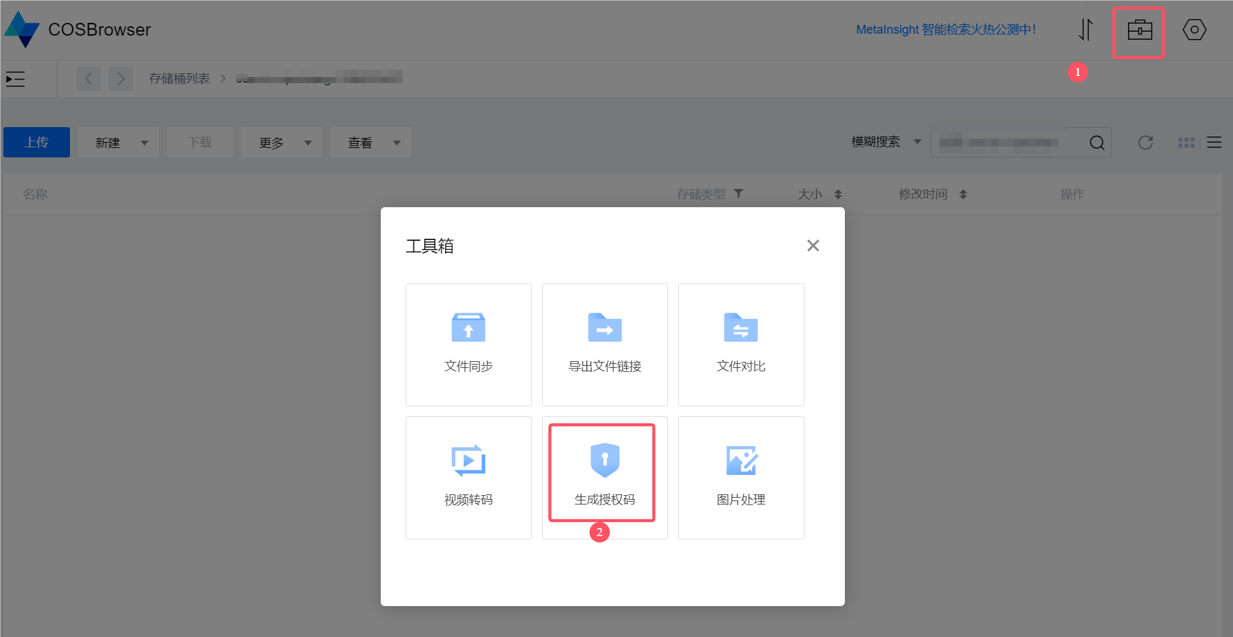Click the 上传 upload button
This screenshot has height=637, width=1233.
tap(36, 143)
